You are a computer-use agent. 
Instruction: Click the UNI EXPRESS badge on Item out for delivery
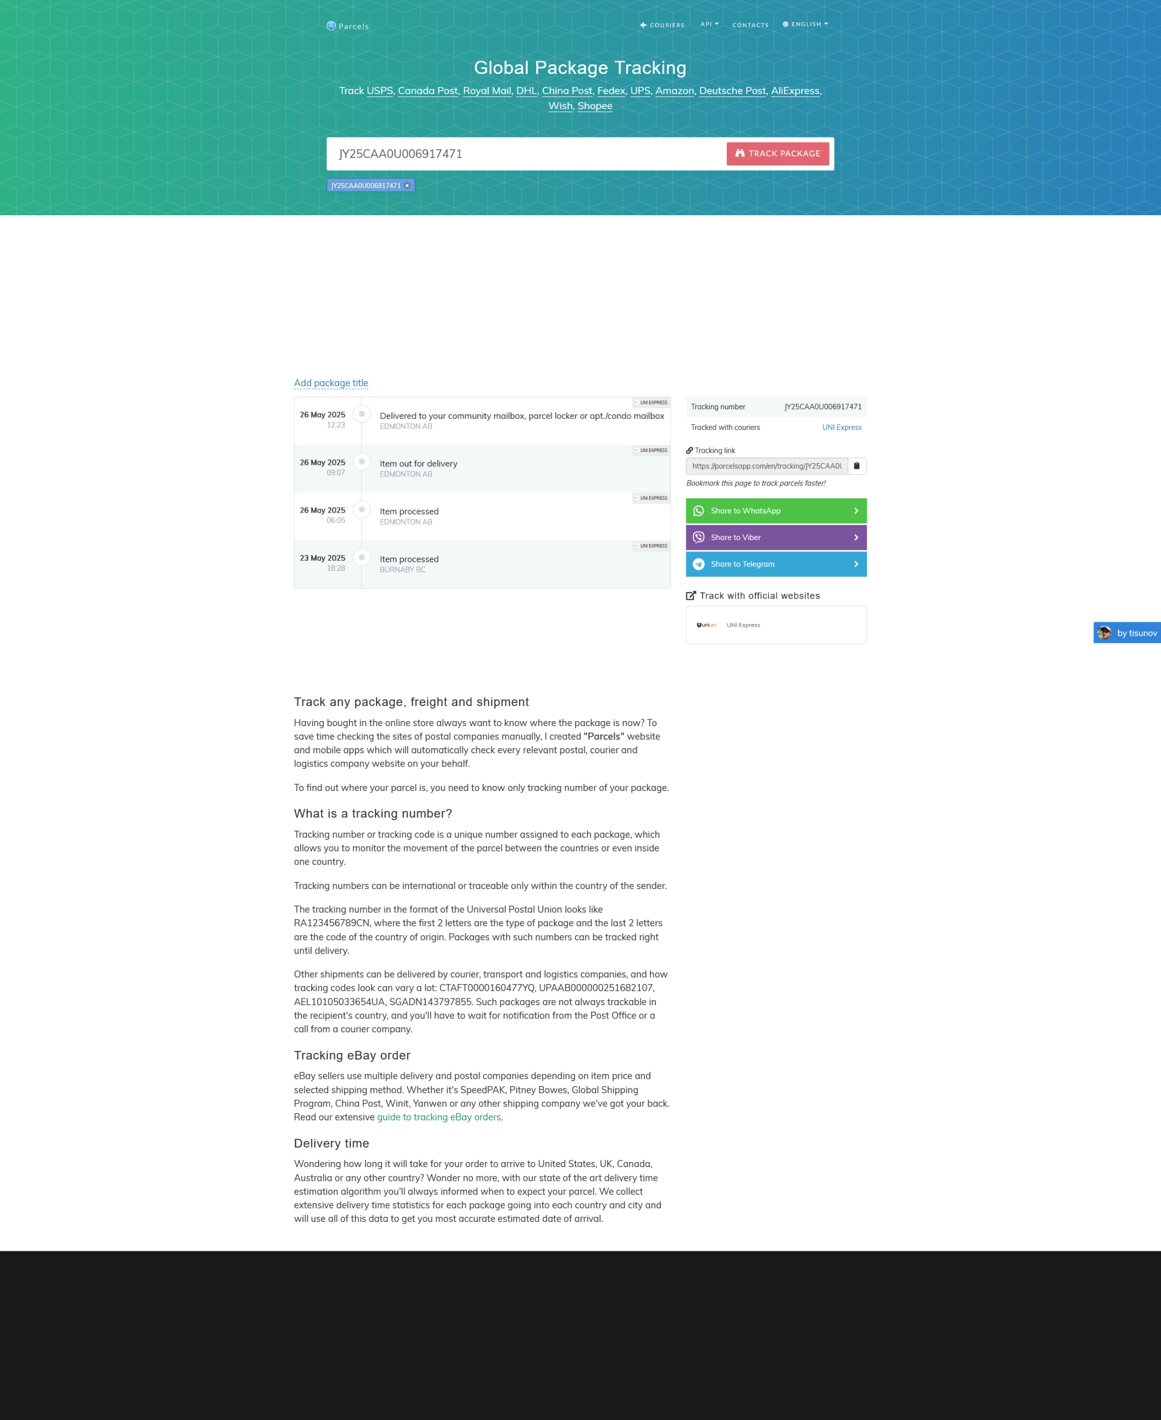click(651, 450)
